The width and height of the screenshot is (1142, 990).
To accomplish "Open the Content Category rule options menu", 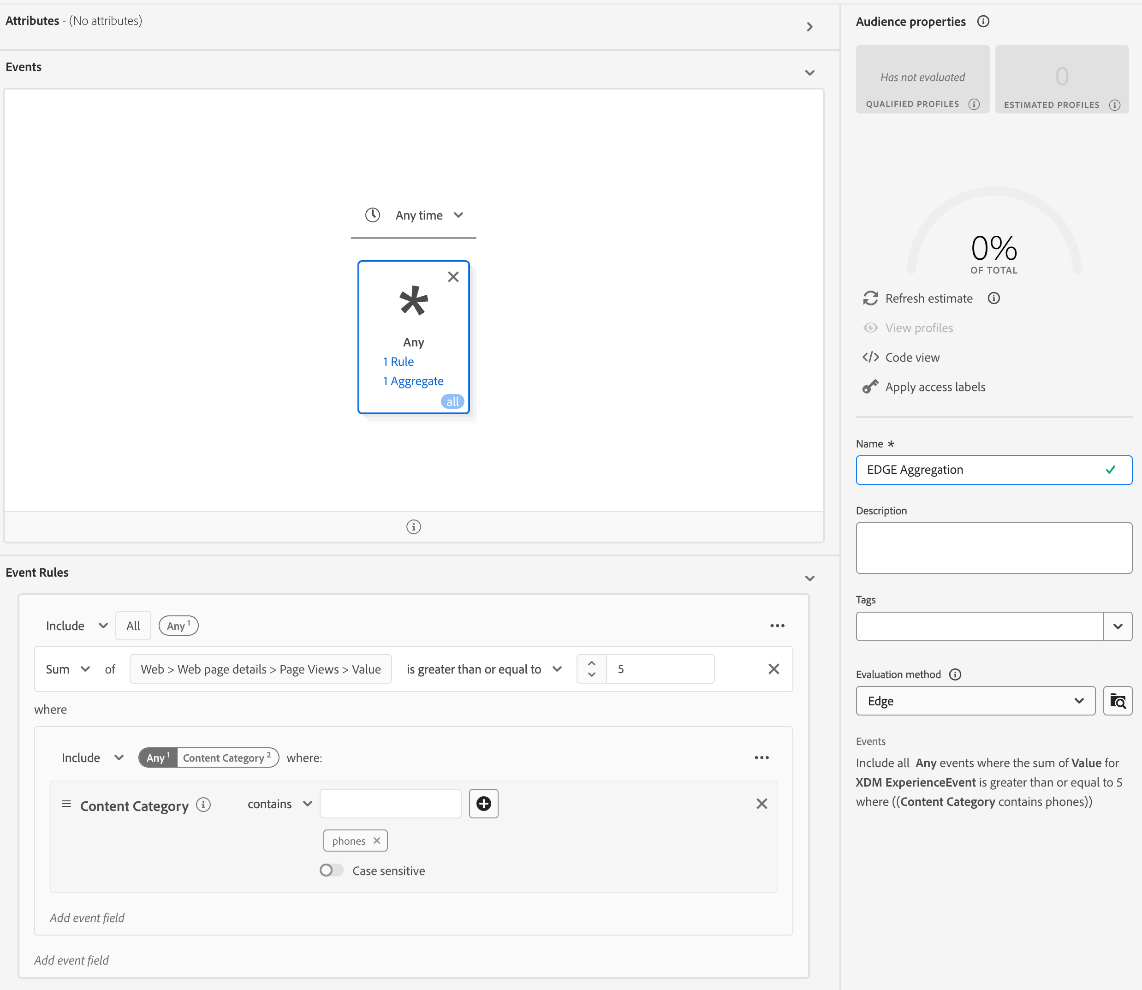I will pyautogui.click(x=762, y=757).
